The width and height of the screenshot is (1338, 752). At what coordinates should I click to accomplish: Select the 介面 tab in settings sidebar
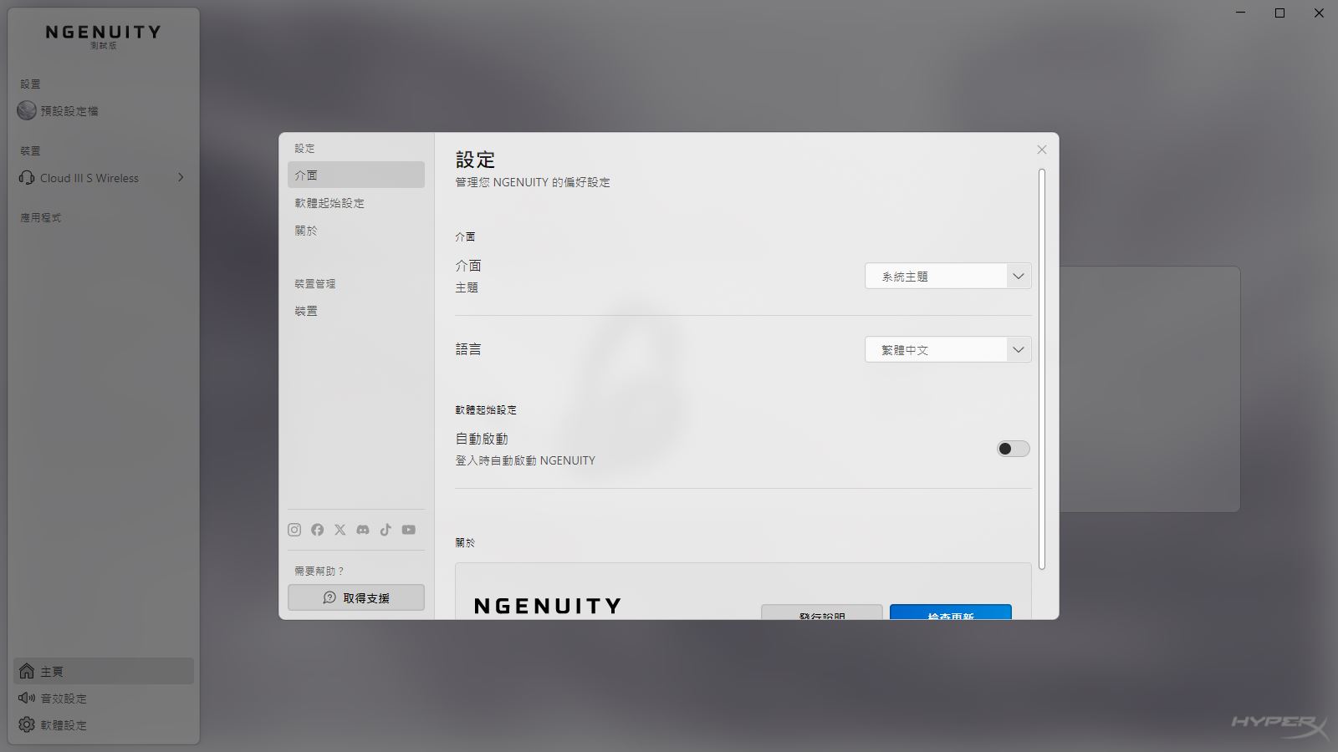[356, 175]
